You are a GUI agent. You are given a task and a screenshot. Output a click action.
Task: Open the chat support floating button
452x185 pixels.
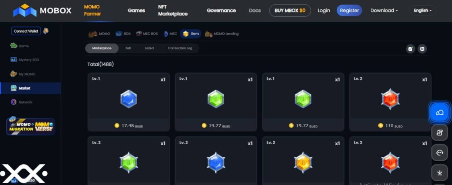[x=440, y=112]
